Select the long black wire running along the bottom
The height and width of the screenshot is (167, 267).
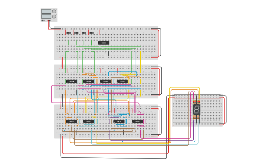114,158
